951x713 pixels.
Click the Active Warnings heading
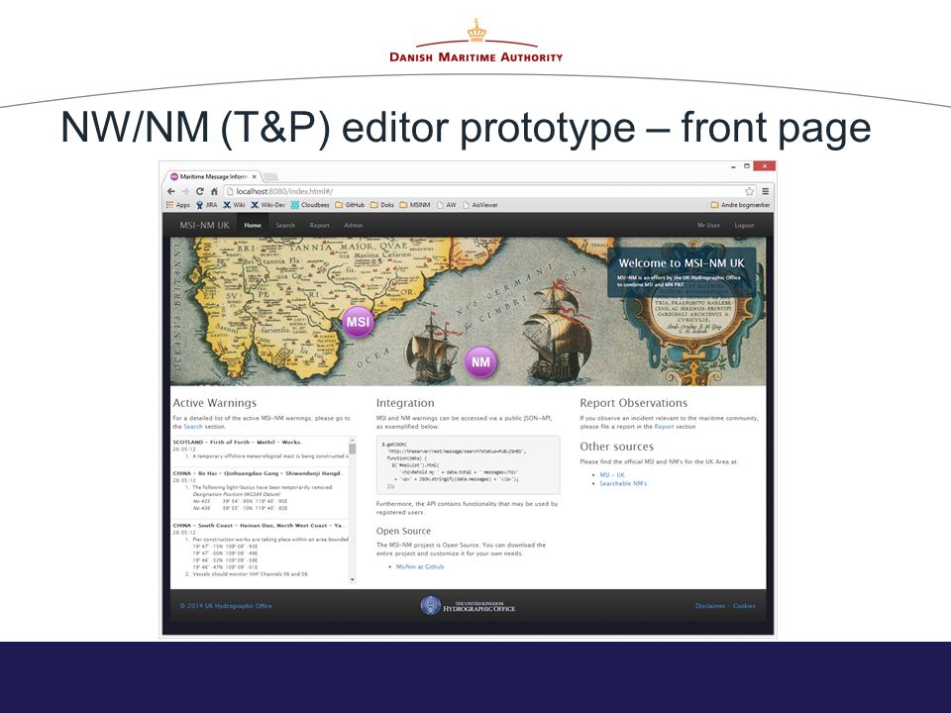point(215,403)
